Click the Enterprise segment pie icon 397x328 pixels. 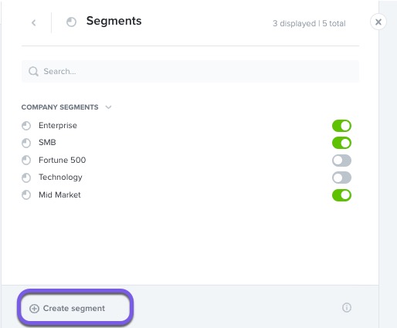(26, 126)
